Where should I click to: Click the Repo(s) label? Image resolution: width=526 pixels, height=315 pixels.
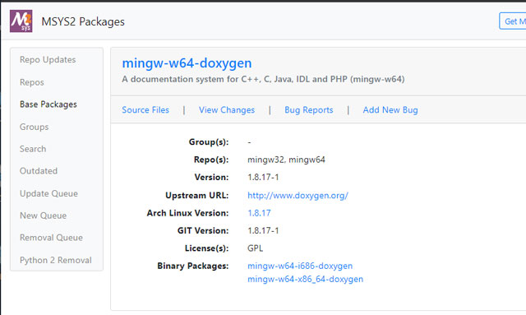pos(211,160)
